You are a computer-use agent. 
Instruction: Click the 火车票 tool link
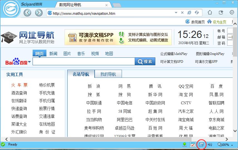[x=19, y=85]
